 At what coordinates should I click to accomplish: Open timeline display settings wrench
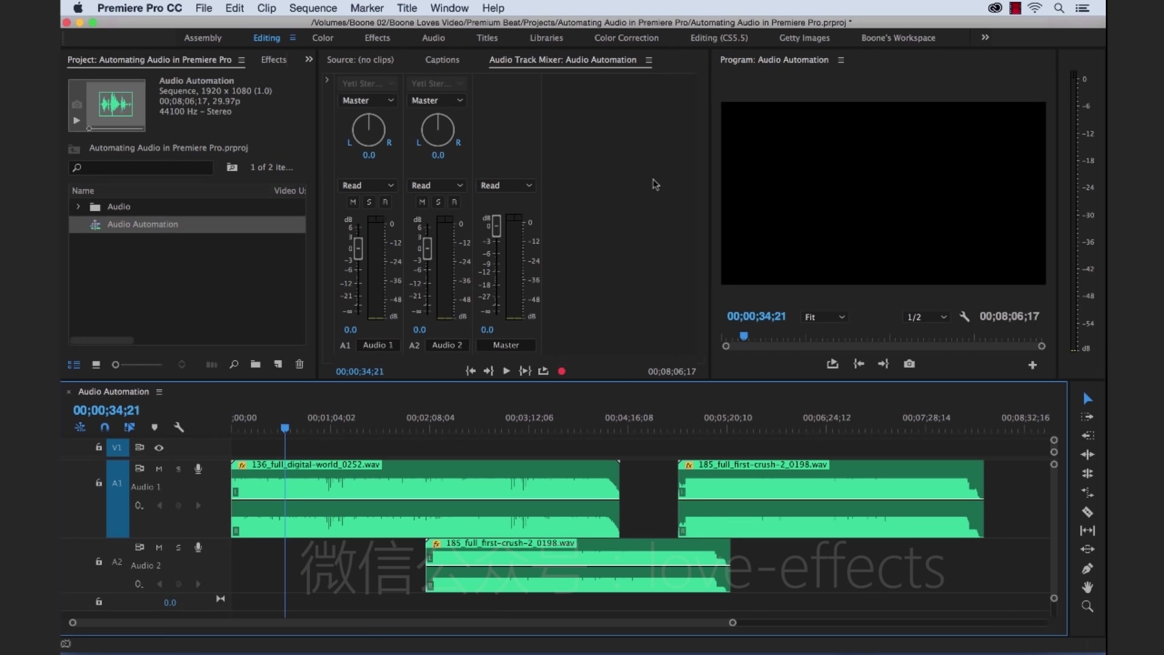[x=179, y=428]
